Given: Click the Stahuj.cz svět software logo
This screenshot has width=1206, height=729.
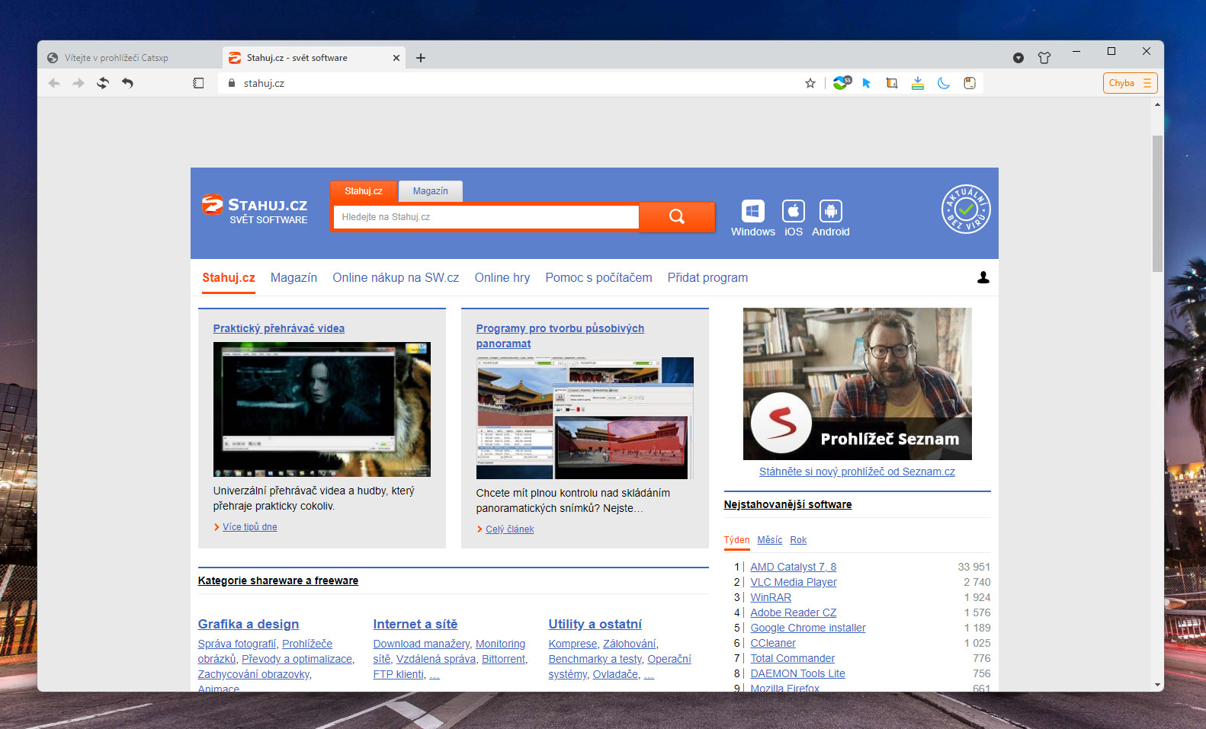Looking at the screenshot, I should 255,209.
